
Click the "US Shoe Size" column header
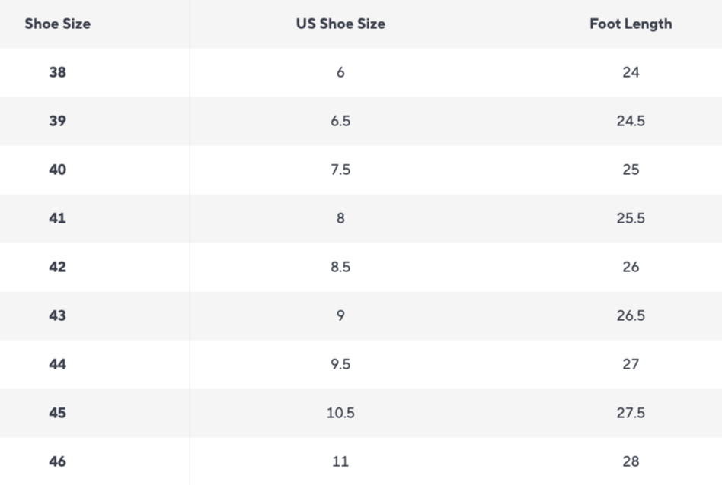click(340, 24)
